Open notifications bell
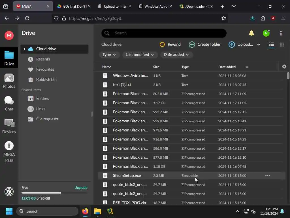 point(251,33)
